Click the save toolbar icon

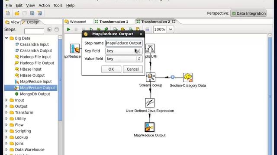[32, 13]
